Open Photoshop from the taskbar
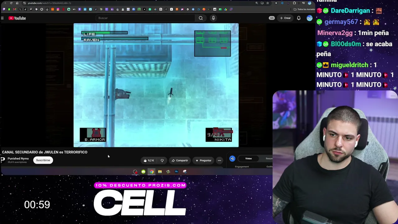 point(176,172)
